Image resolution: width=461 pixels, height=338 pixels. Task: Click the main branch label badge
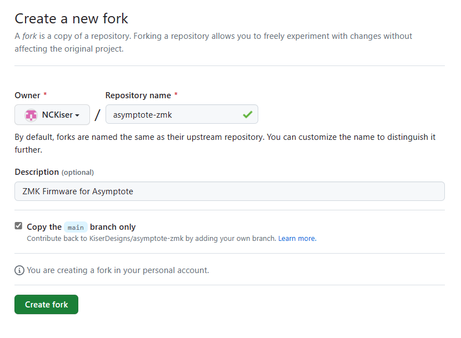[x=76, y=227]
